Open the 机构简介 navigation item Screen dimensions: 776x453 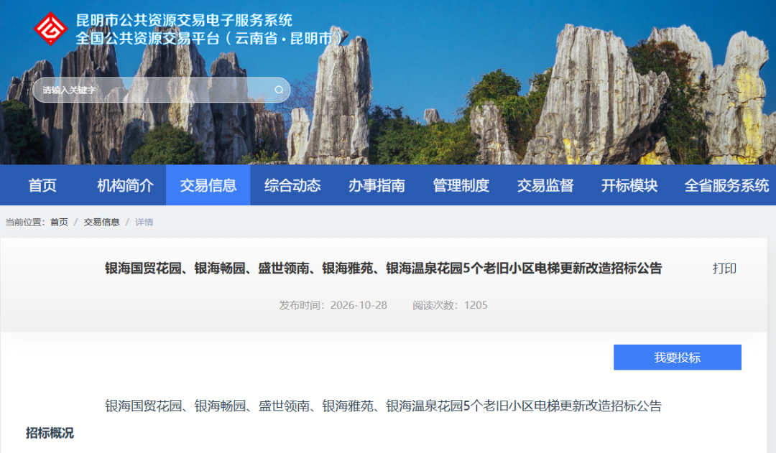point(125,185)
